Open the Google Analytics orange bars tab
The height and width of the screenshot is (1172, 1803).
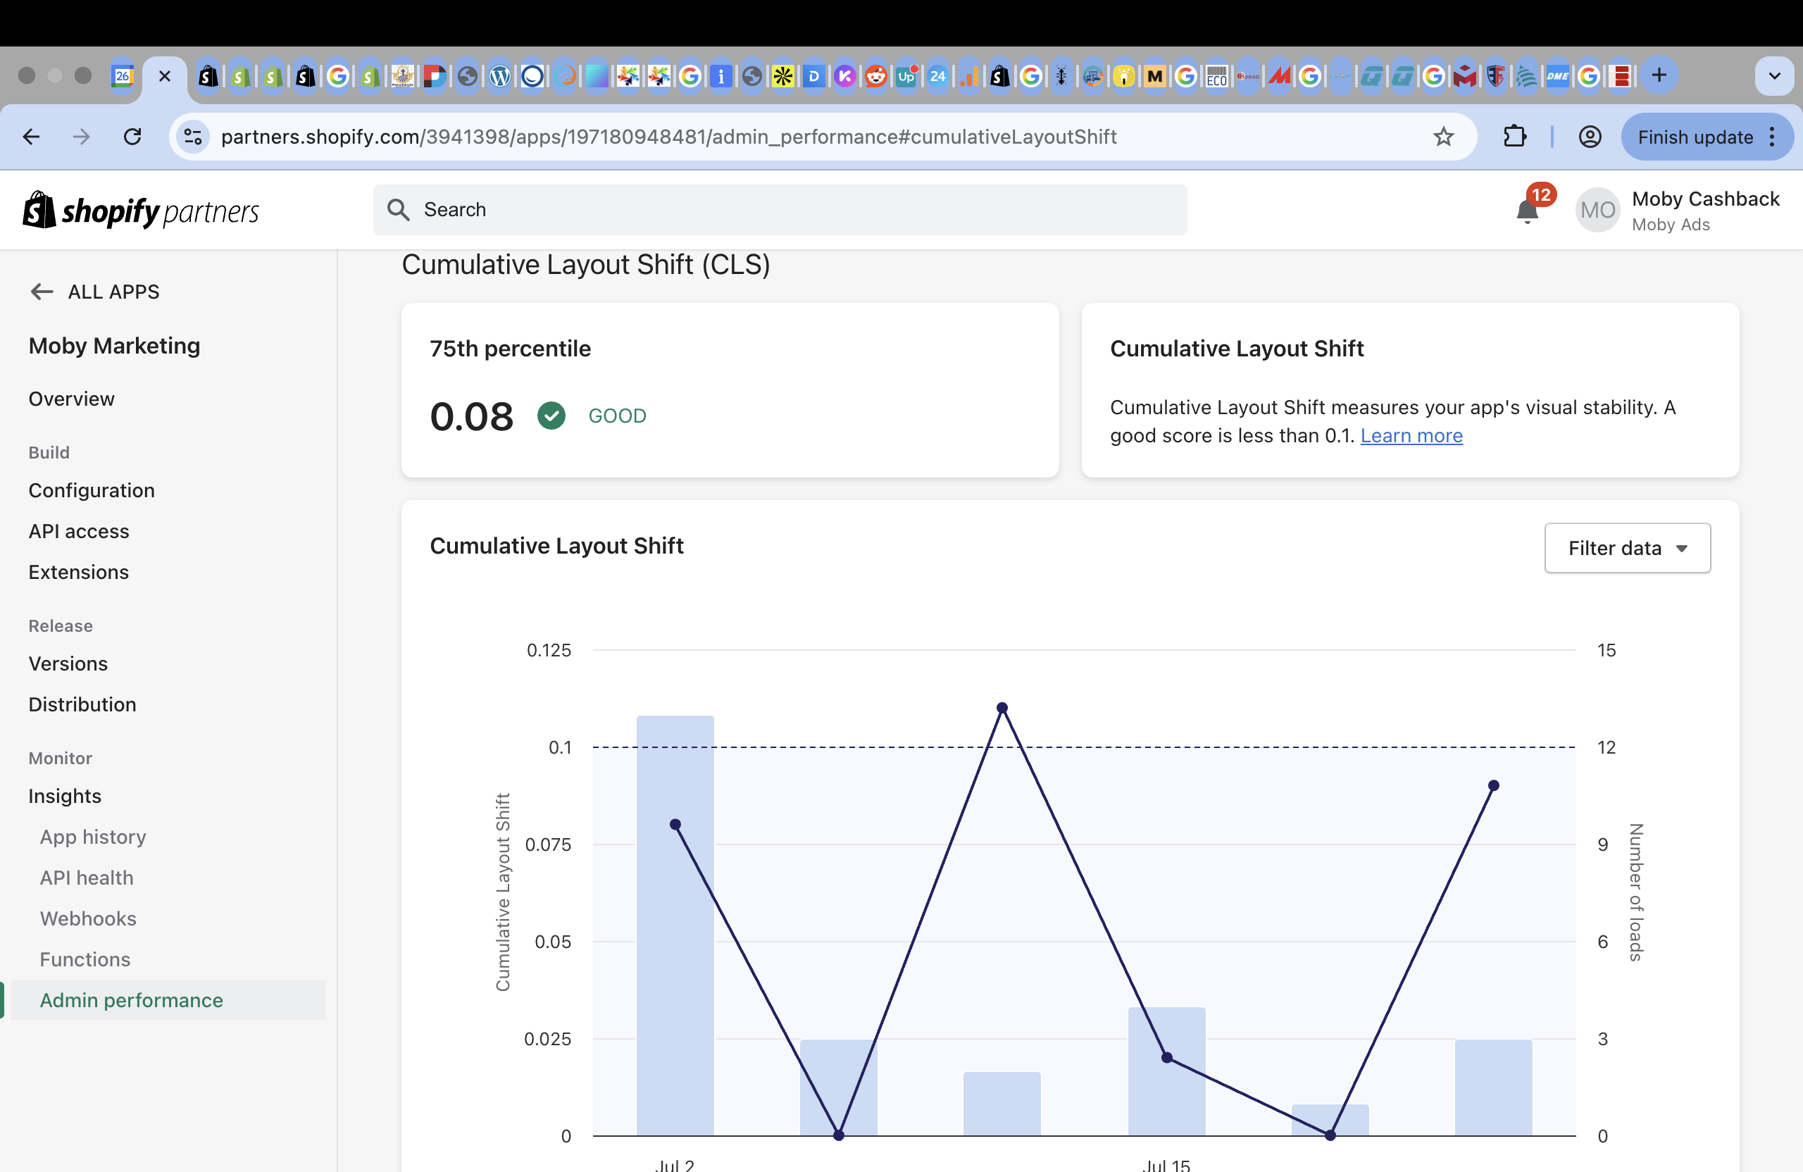(x=969, y=76)
